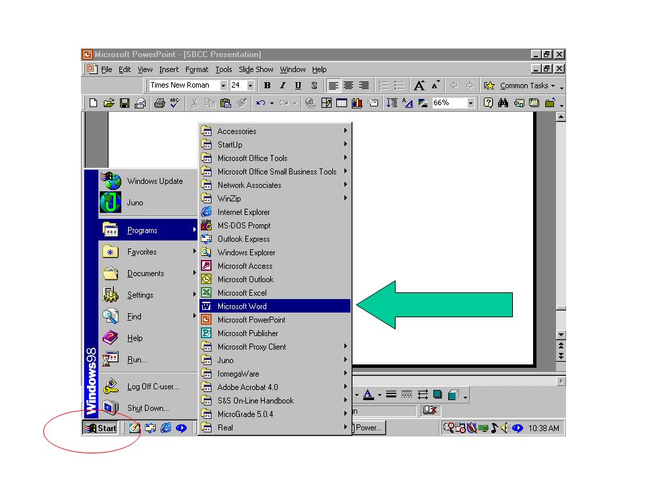Open the Insert menu
The image size is (647, 485).
(168, 69)
